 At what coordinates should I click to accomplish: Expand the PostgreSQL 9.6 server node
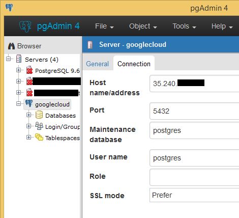pos(18,70)
